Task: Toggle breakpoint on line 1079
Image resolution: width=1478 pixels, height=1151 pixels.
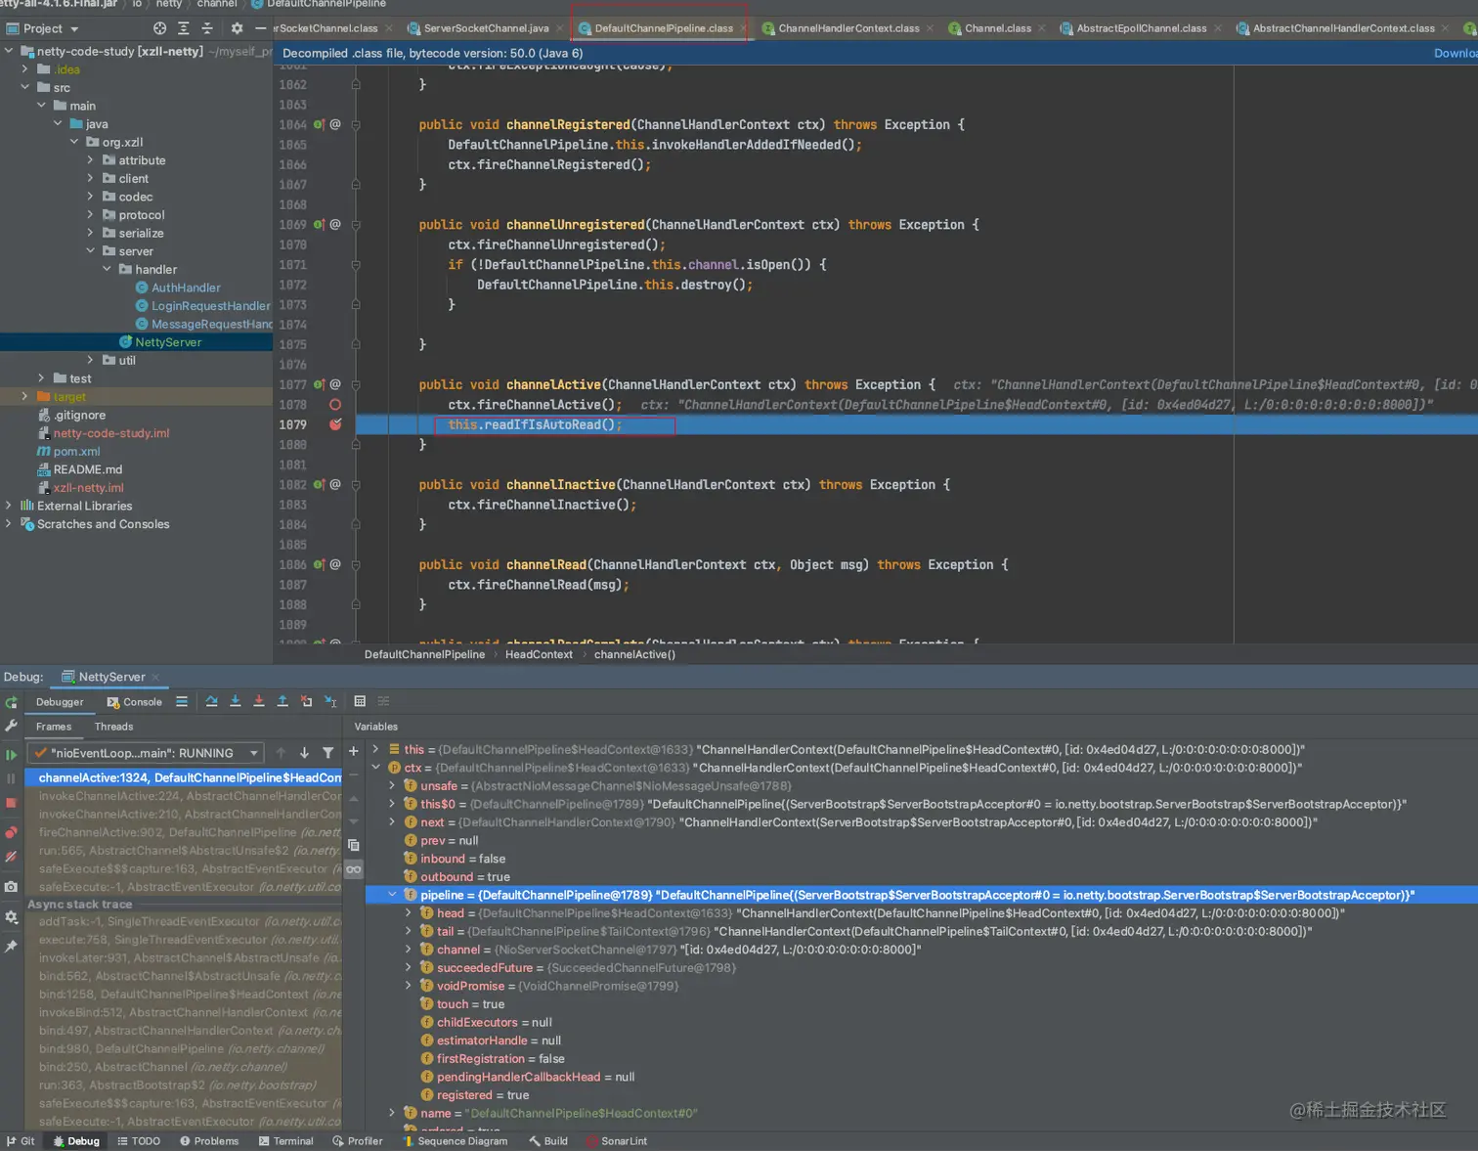Action: [335, 424]
